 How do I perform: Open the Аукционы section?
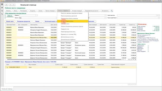33,11
